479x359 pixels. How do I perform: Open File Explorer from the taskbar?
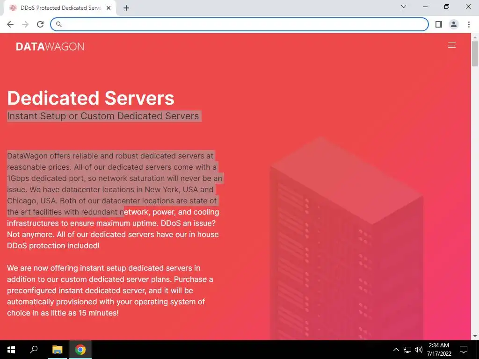(57, 350)
